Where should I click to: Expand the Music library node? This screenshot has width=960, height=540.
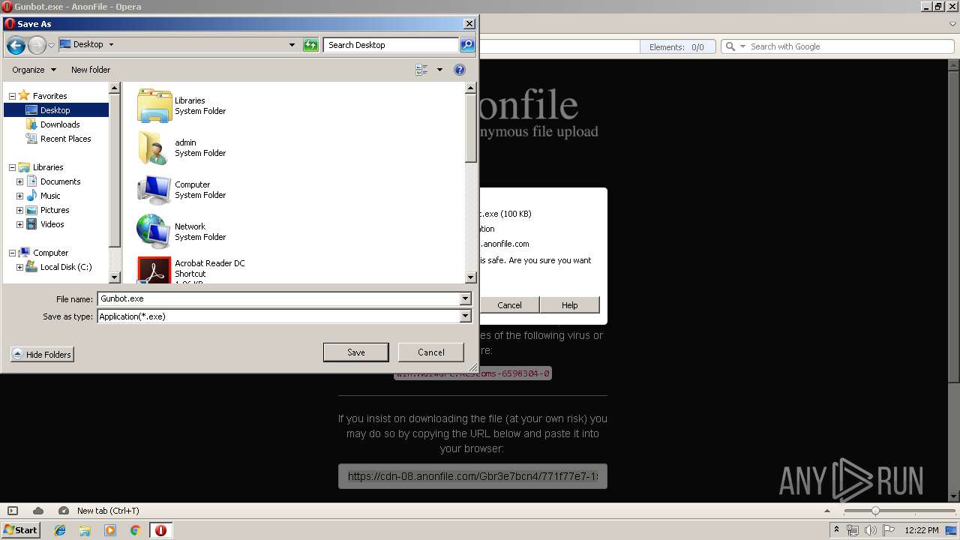(20, 196)
